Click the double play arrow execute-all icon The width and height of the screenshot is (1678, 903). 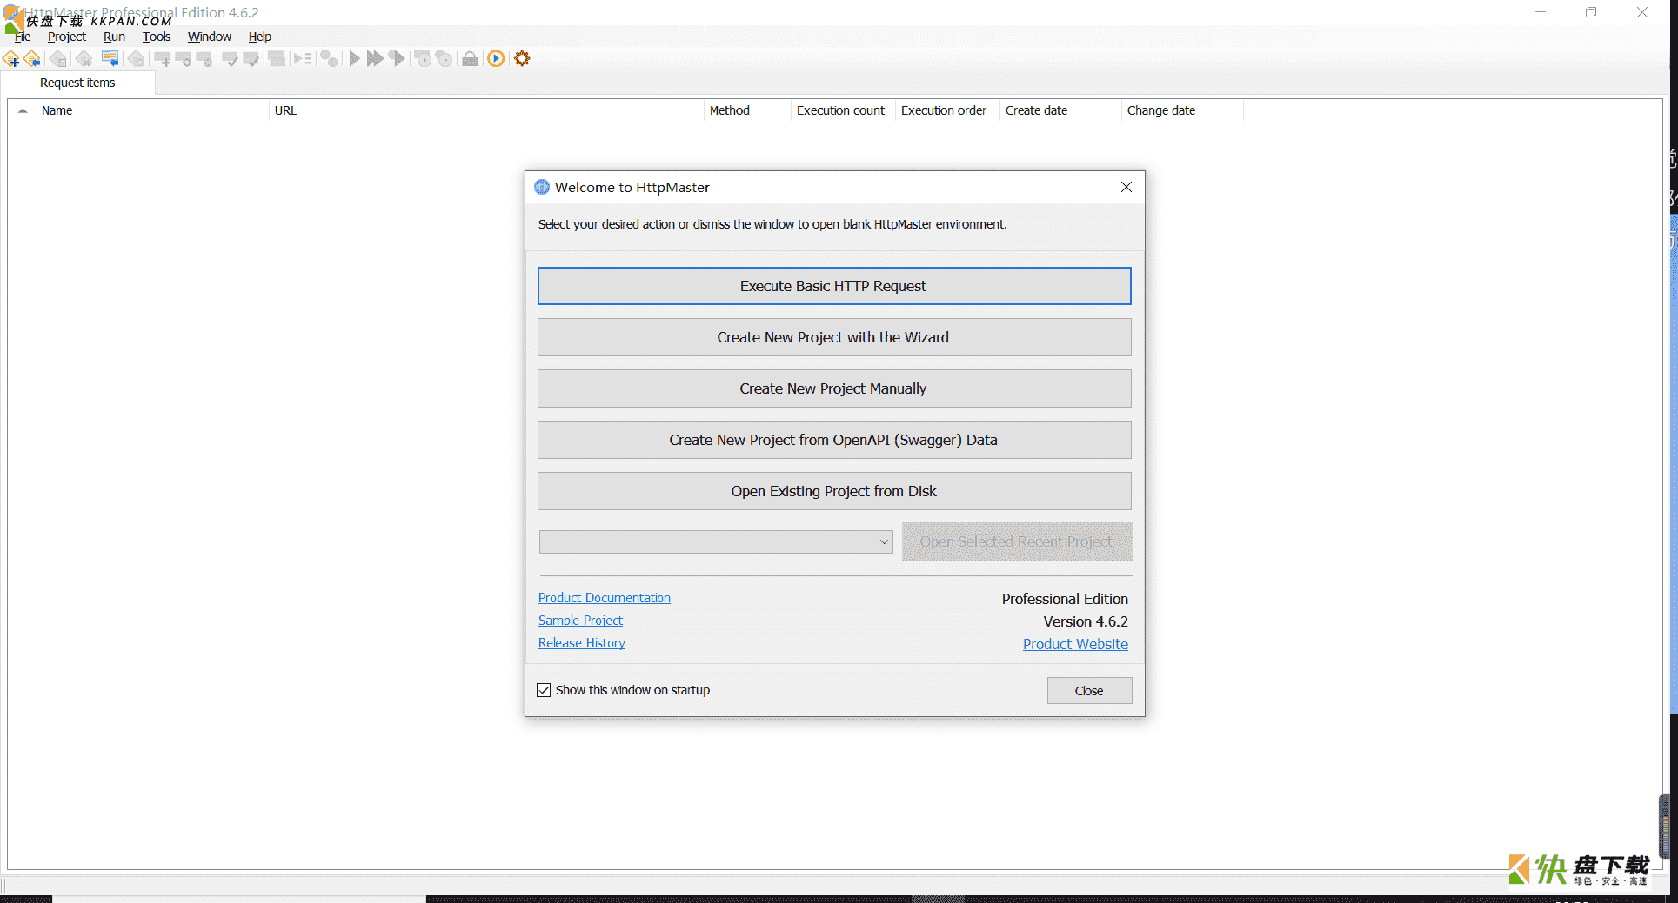pyautogui.click(x=375, y=59)
